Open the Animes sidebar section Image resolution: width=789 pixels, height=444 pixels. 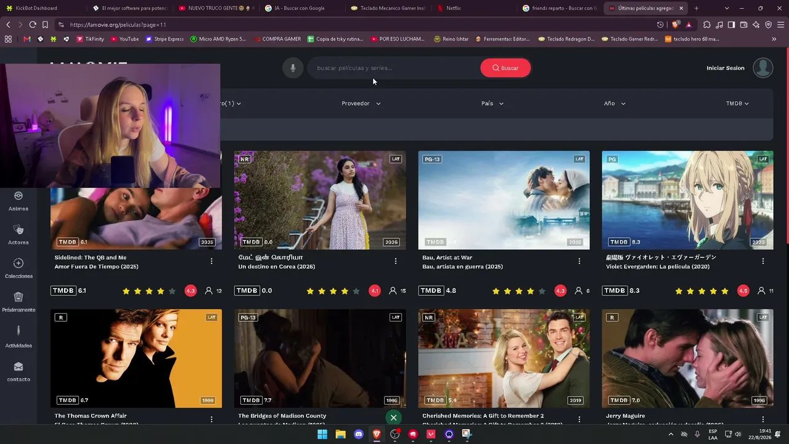coord(18,201)
